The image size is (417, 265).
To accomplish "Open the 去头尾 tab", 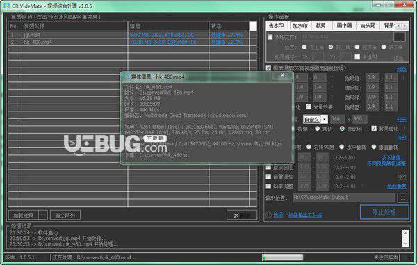I will (368, 26).
